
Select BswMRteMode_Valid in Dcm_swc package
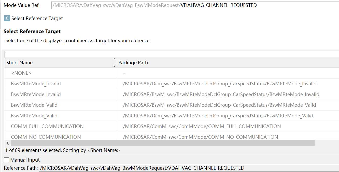pos(172,116)
